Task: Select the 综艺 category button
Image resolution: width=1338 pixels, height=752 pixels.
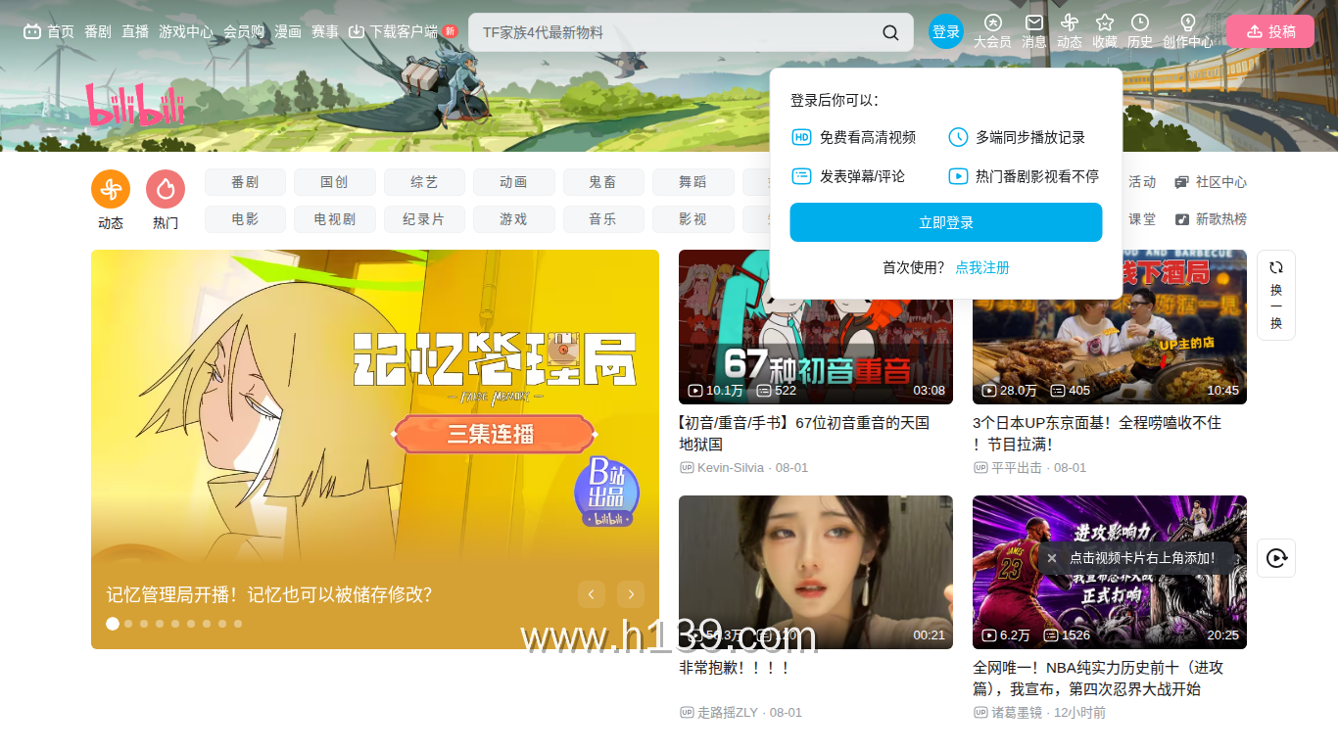Action: coord(424,182)
